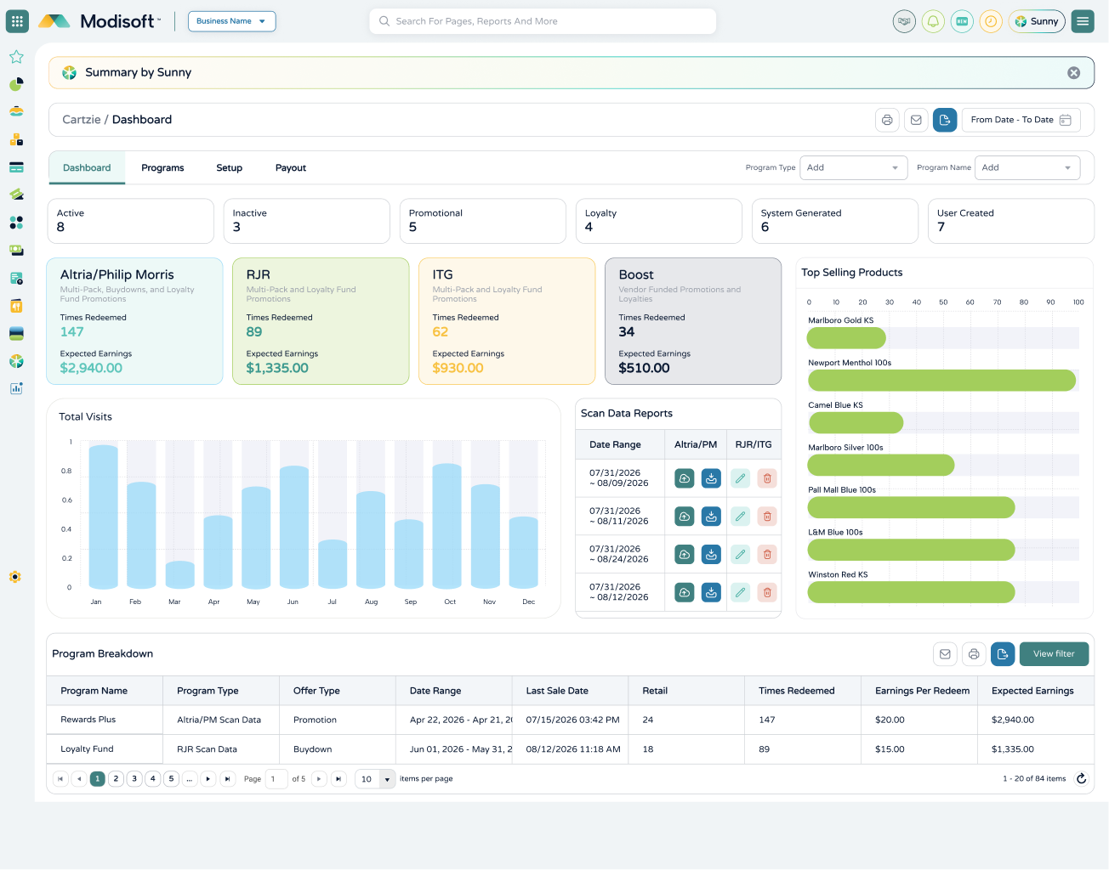This screenshot has height=870, width=1109.
Task: Click the Promotional count card
Action: 483,221
